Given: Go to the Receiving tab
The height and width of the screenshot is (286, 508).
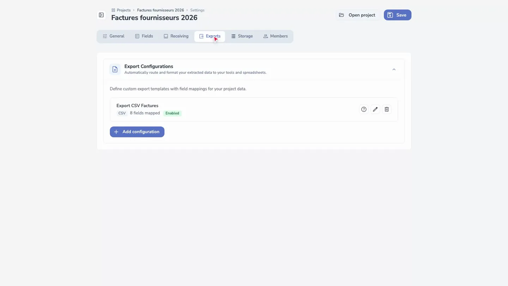Looking at the screenshot, I should click(x=176, y=36).
